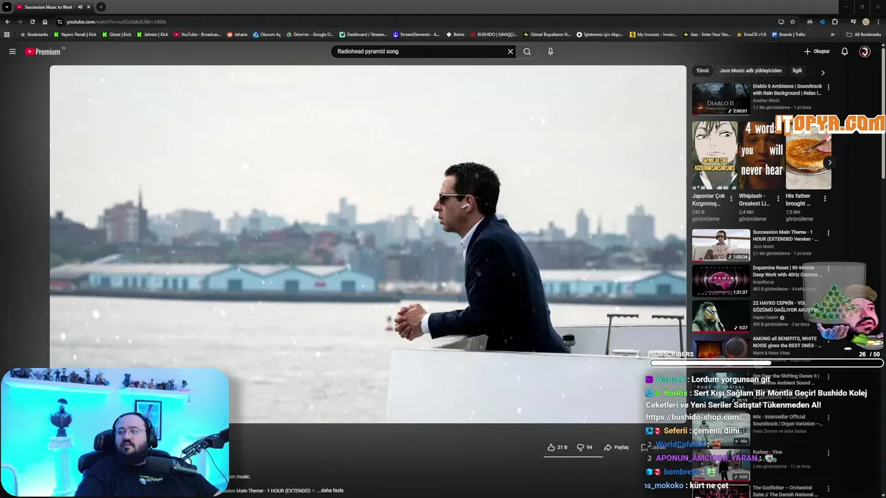Like the video (21 B)

click(557, 448)
